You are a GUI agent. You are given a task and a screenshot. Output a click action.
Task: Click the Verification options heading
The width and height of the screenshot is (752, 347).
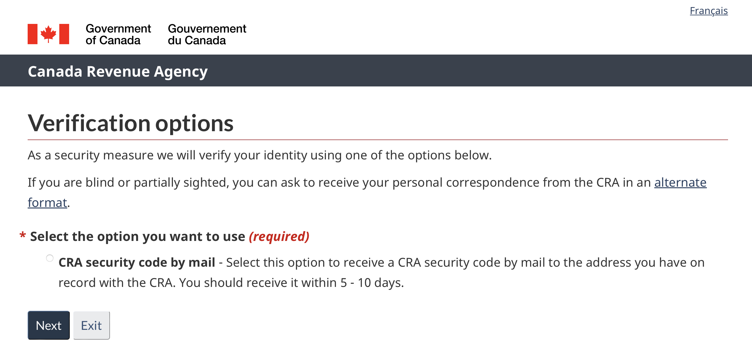click(131, 123)
